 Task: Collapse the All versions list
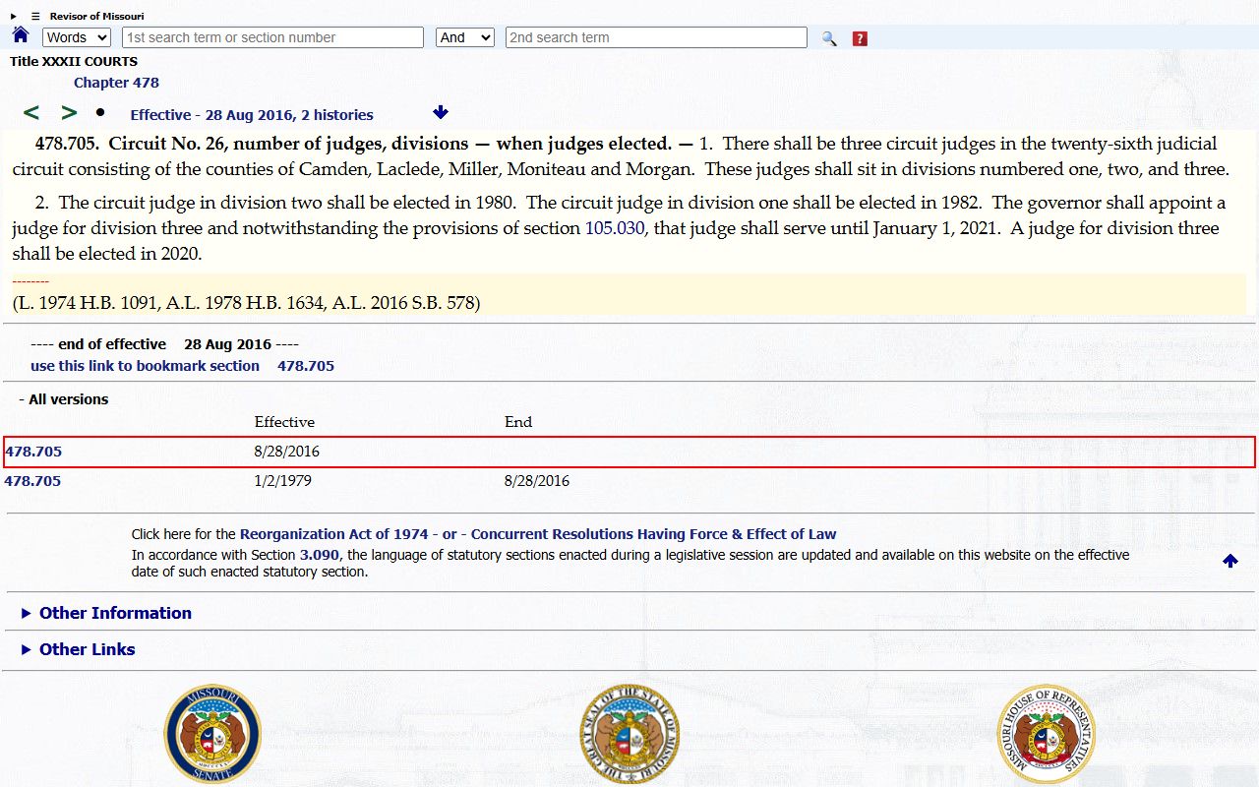click(x=63, y=399)
